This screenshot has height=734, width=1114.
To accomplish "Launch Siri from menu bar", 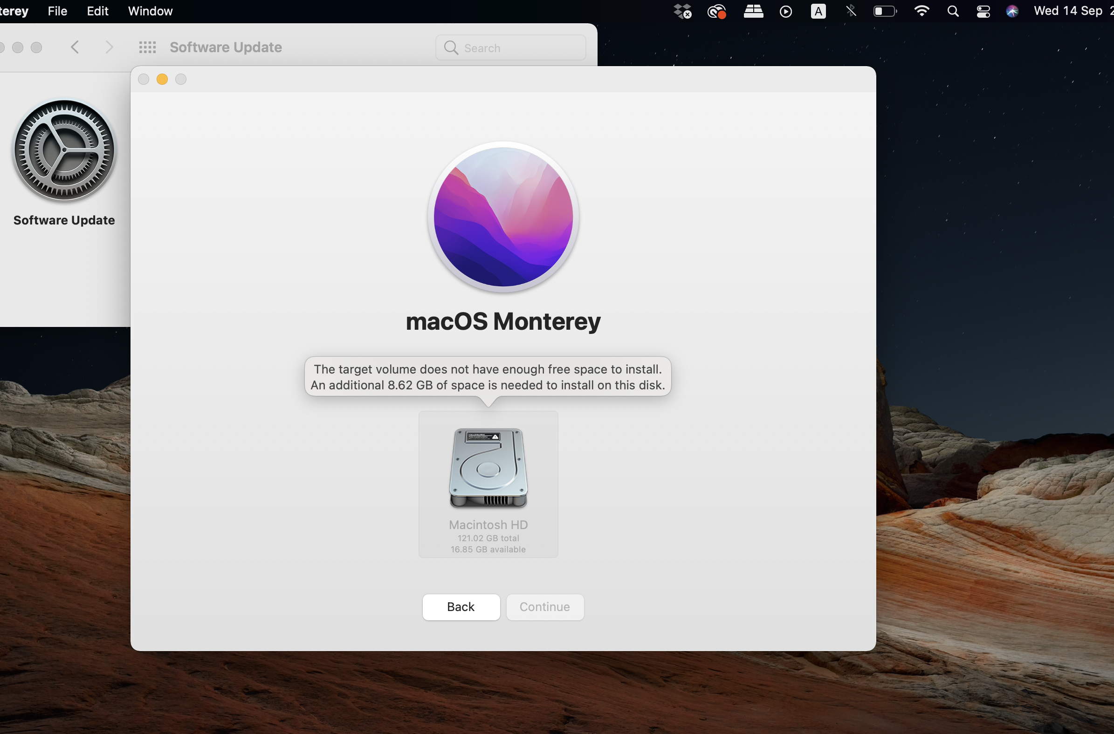I will pos(1012,11).
